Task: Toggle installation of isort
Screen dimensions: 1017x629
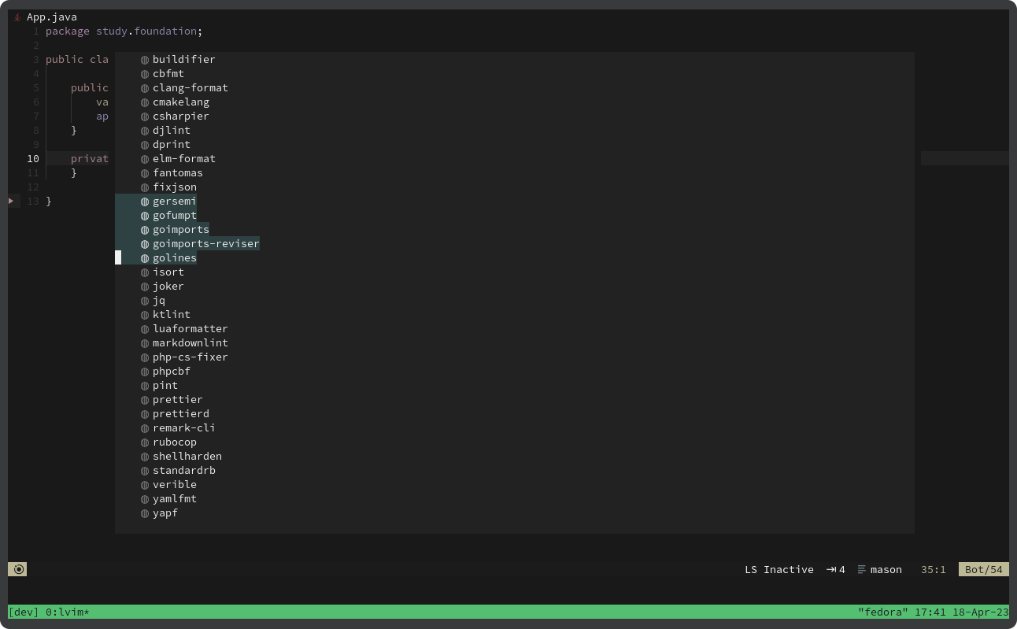Action: [x=168, y=272]
